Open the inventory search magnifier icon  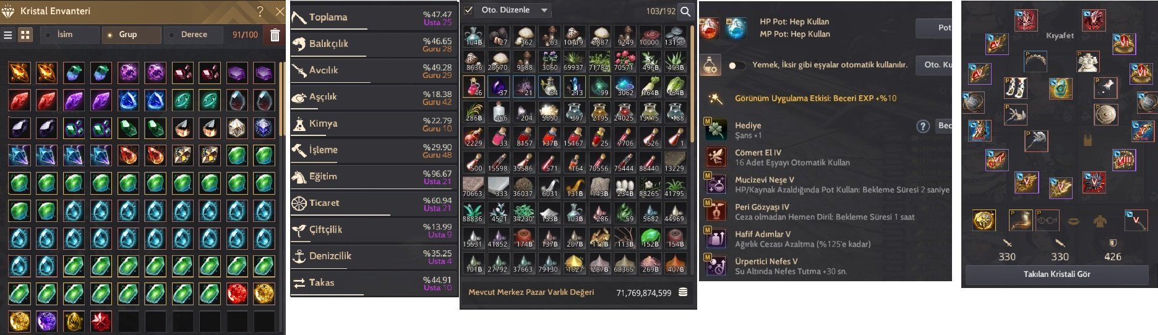(x=685, y=11)
